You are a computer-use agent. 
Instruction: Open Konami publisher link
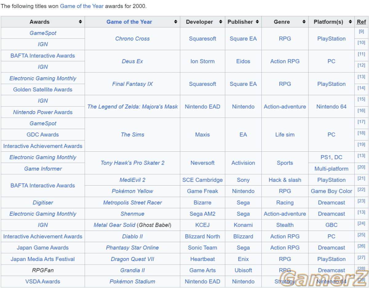coord(243,225)
